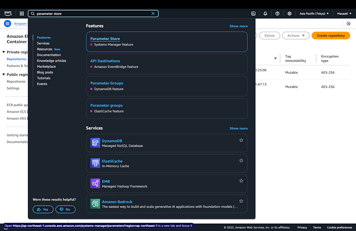Open the EMR service link
356x231 pixels.
coord(106,182)
